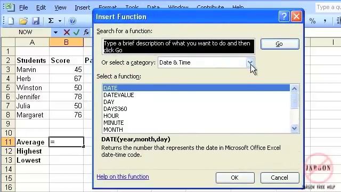Click the Highest label cell
Screen dimensions: 341x192
(x=32, y=151)
